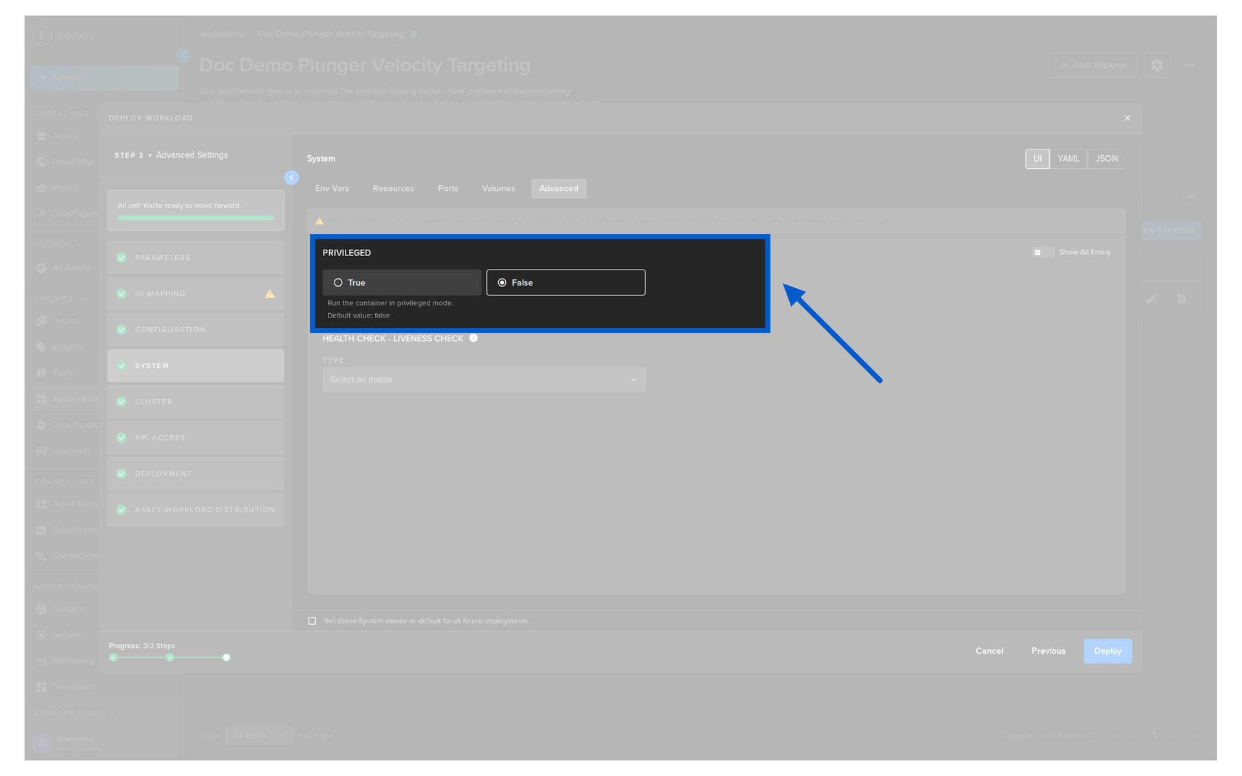Click the info icon beside Health Check Liveness Check

coord(474,338)
